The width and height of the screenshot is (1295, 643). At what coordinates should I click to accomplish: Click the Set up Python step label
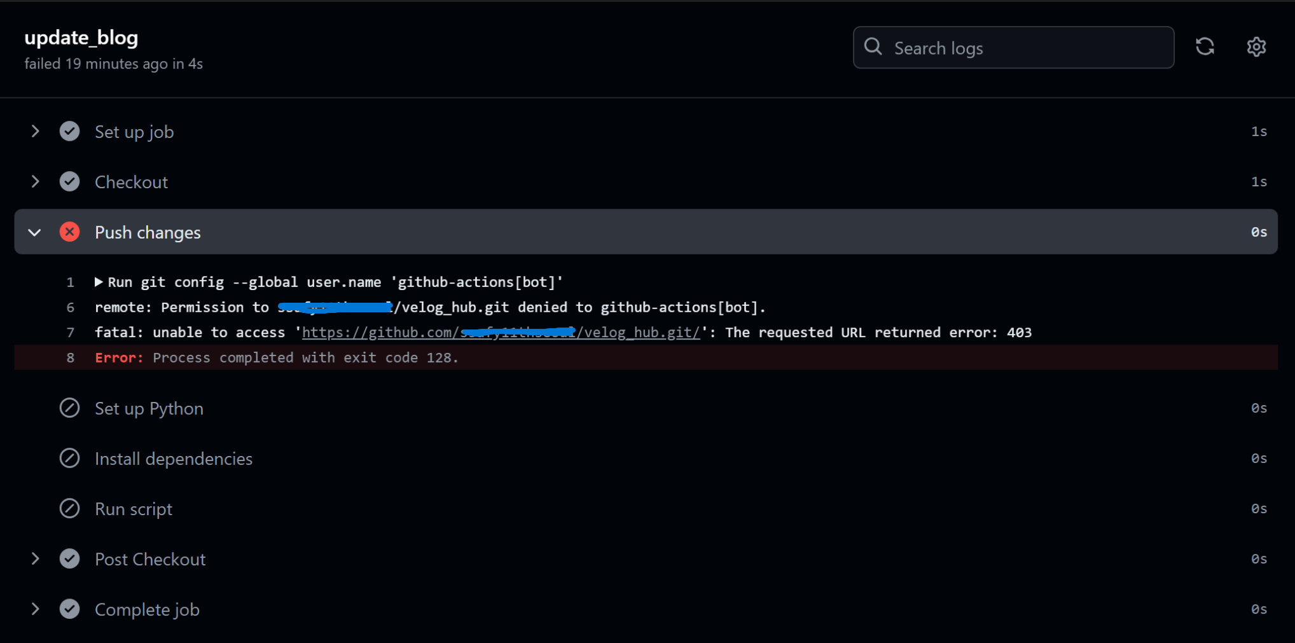pyautogui.click(x=149, y=408)
